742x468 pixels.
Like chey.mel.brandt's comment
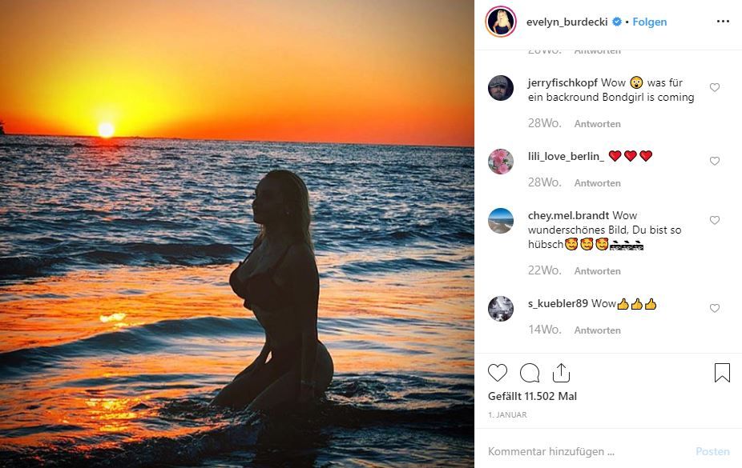tap(715, 220)
